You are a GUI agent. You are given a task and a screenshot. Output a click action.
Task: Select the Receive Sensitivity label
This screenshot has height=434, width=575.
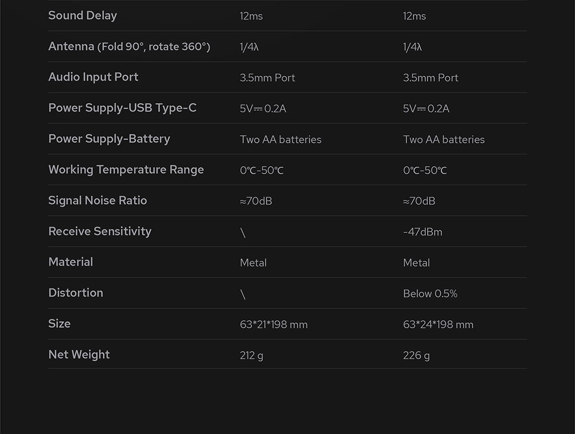coord(100,231)
